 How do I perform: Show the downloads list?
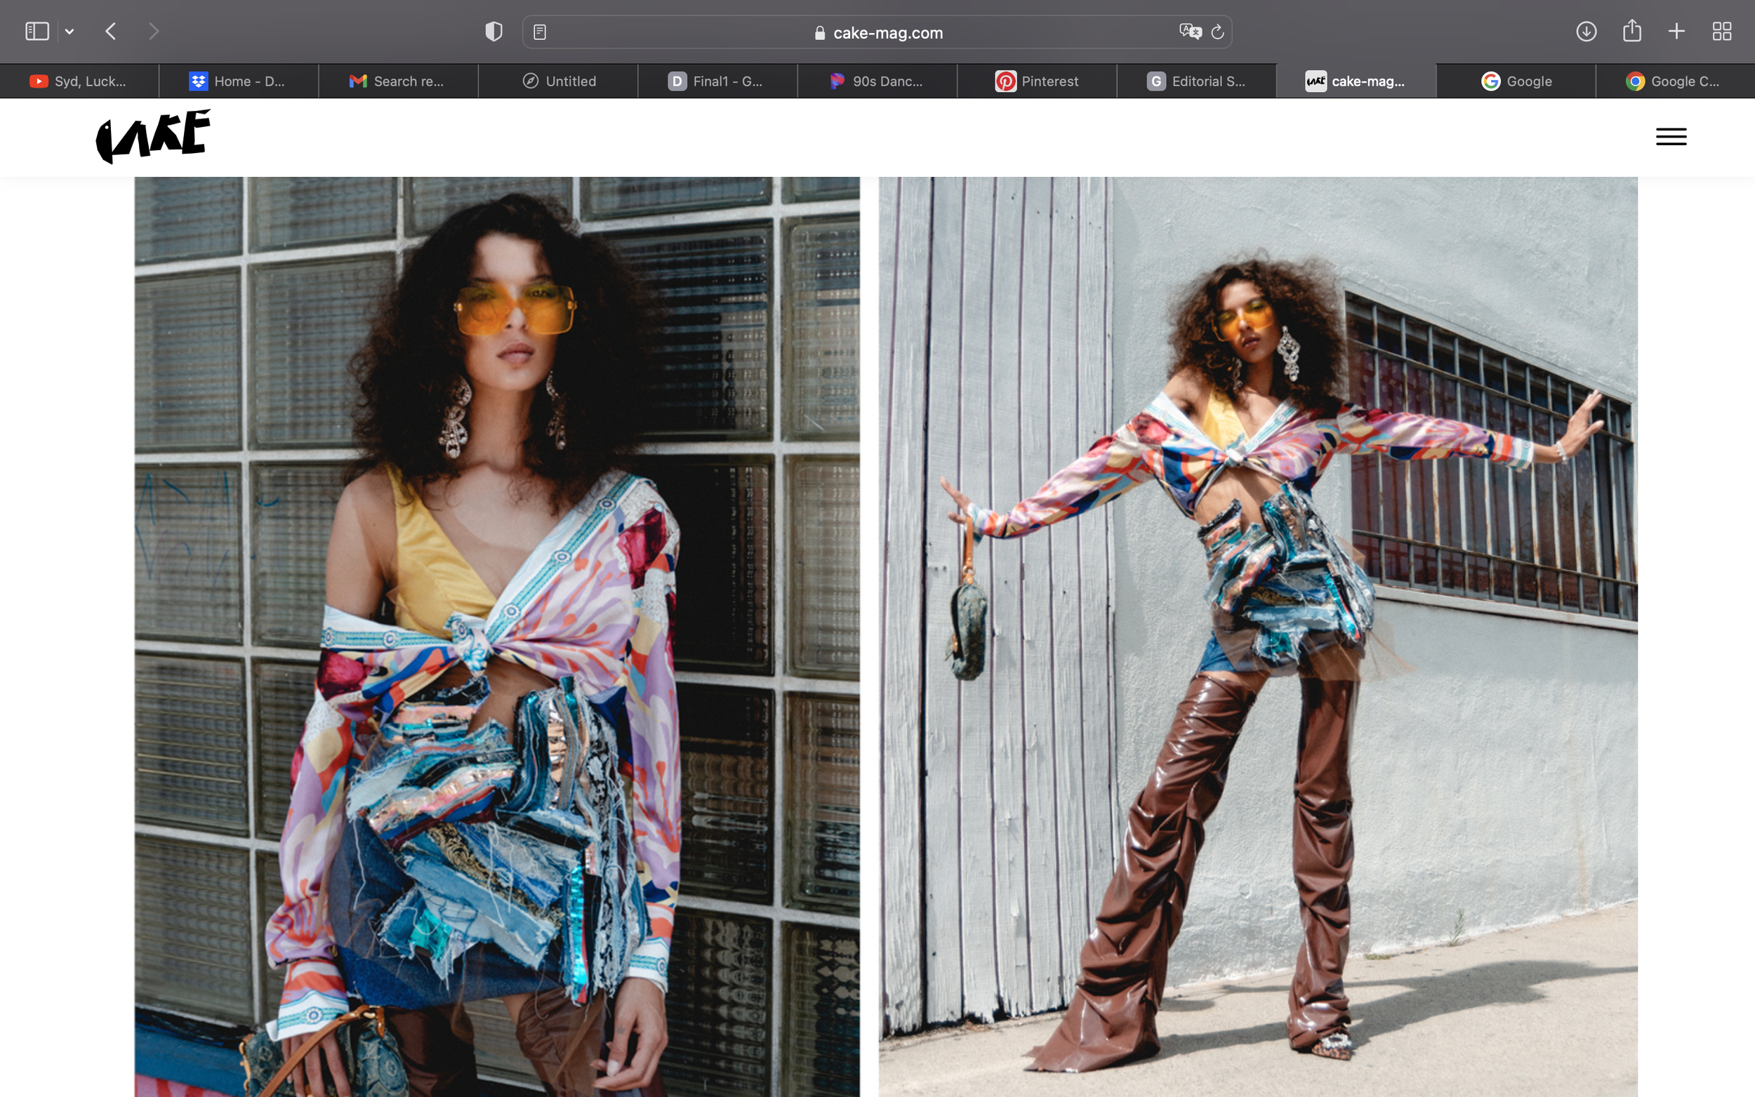[x=1586, y=31]
